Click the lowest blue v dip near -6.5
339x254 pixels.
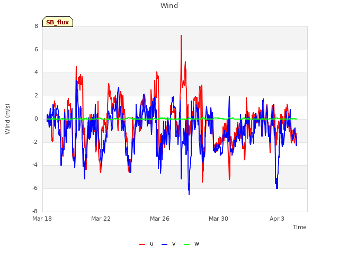[x=189, y=194]
